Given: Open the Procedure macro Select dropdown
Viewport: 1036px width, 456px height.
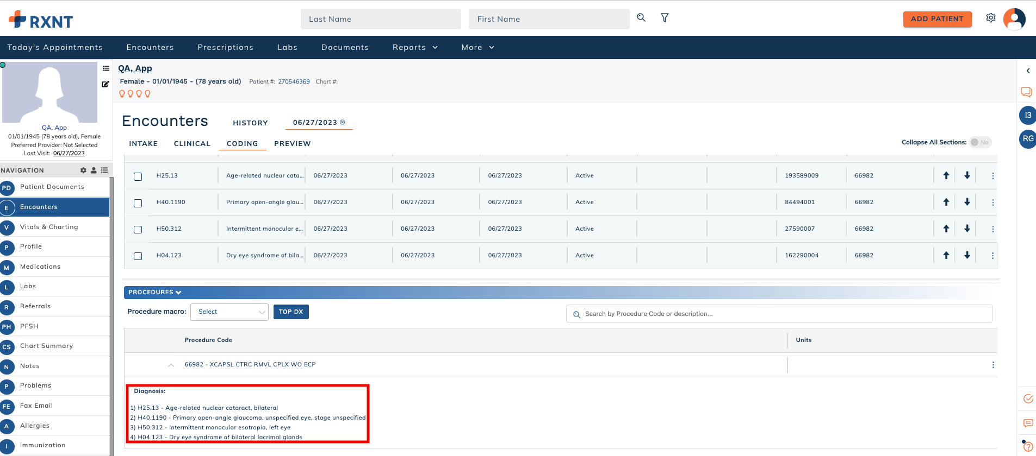Looking at the screenshot, I should tap(229, 312).
